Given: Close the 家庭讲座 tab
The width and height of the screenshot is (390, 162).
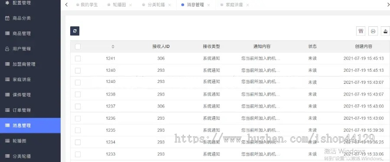Looking at the screenshot, I should point(247,5).
